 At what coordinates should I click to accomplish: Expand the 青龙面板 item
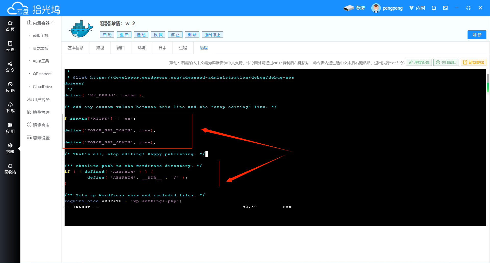click(x=41, y=48)
